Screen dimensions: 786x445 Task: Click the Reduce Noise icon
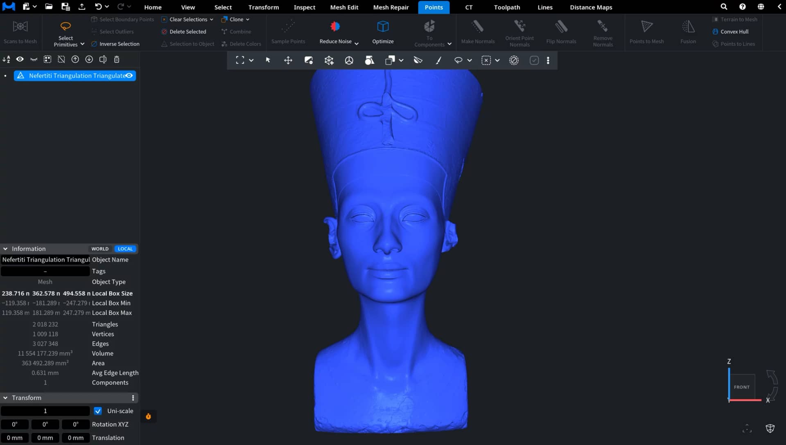335,27
